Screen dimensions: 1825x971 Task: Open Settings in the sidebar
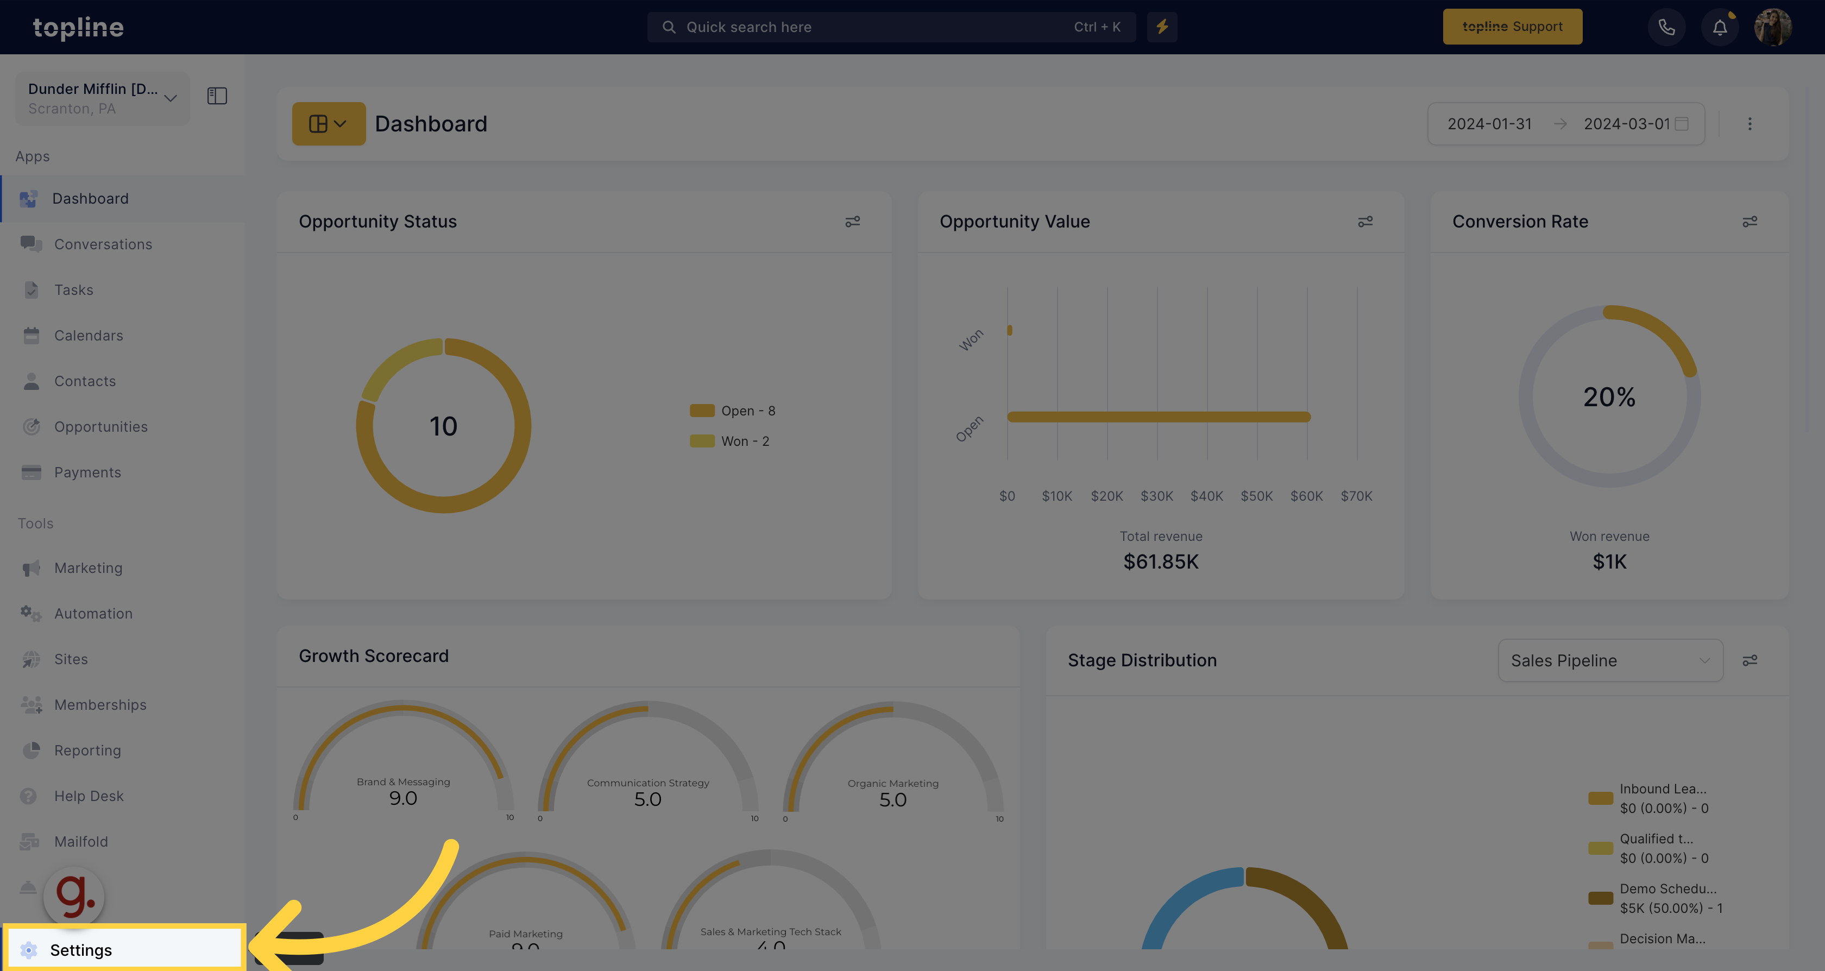[124, 949]
